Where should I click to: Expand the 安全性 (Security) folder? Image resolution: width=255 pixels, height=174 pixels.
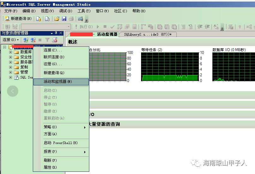click(x=10, y=57)
